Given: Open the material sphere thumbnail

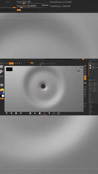Looking at the screenshot, I should pos(2,86).
